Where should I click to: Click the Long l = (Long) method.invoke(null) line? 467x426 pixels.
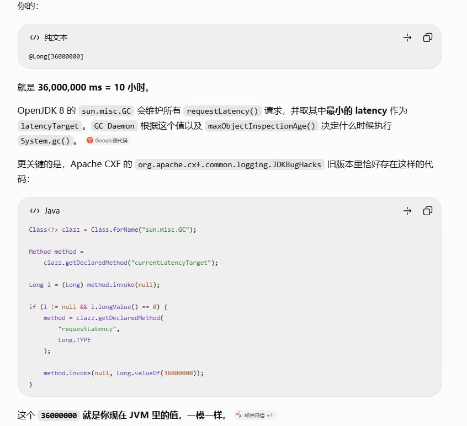tap(94, 285)
